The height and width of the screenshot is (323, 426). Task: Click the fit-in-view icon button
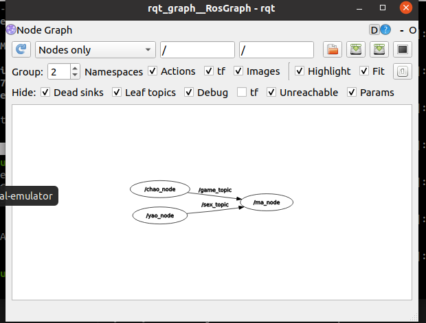[x=403, y=71]
